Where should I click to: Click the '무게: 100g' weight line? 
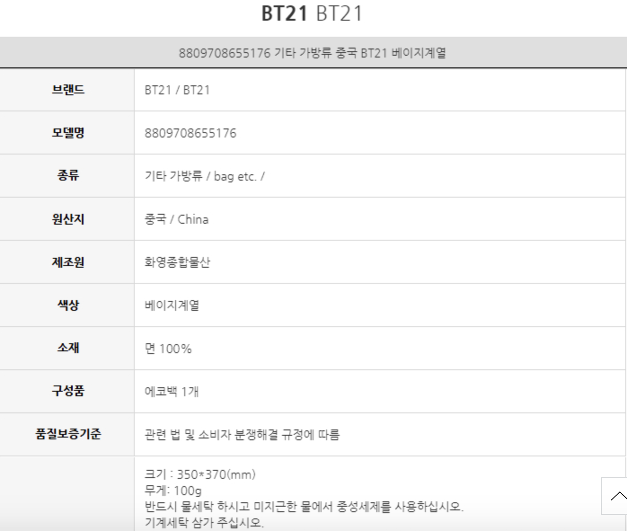(173, 491)
